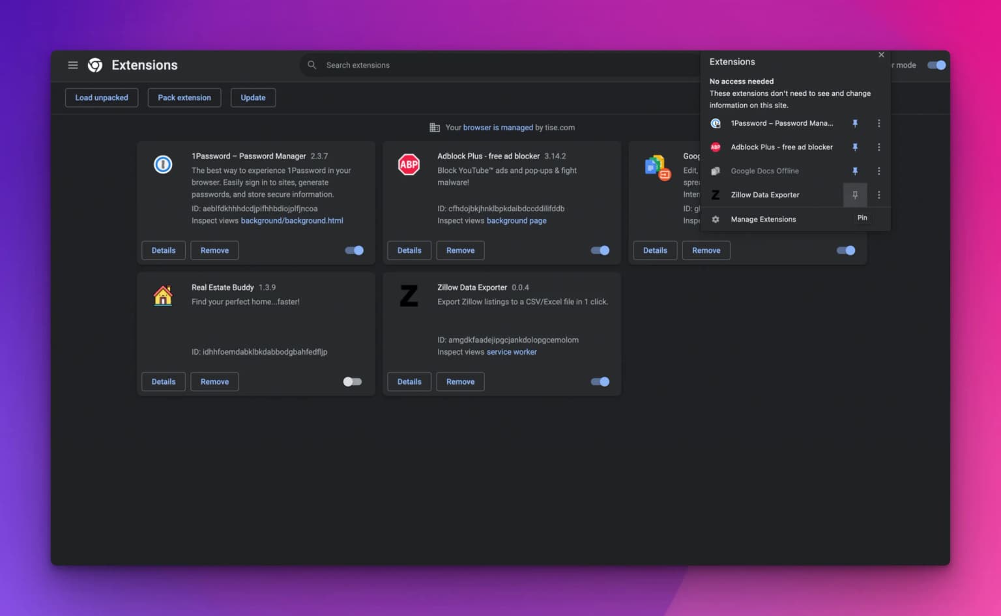
Task: Open Details for 1Password extension
Action: click(164, 250)
